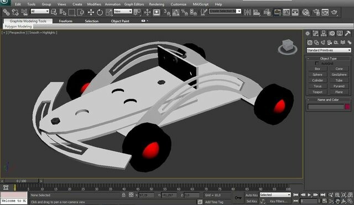Activate the Select and Scale tool
354x205 pixels.
[109, 12]
